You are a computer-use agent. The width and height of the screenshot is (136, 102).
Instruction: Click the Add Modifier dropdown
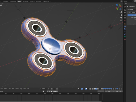point(131,9)
